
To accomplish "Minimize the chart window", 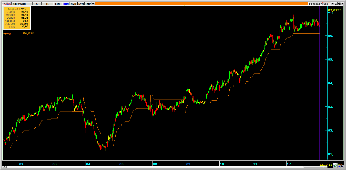I will point(335,4).
